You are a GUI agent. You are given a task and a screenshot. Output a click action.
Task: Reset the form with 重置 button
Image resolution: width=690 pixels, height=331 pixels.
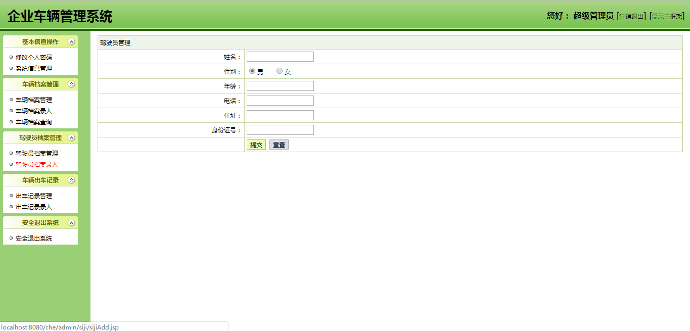click(x=279, y=145)
